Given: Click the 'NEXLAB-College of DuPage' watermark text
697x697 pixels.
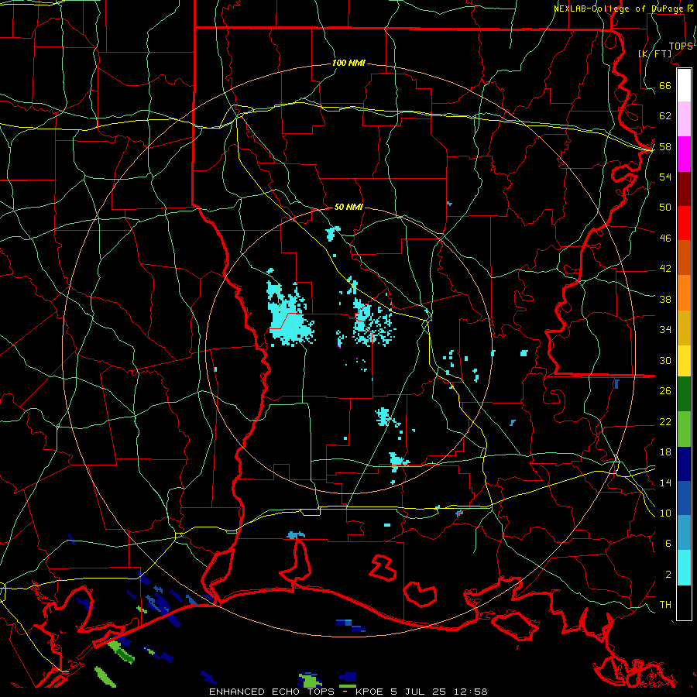Looking at the screenshot, I should click(618, 9).
